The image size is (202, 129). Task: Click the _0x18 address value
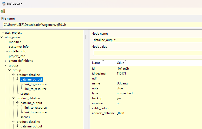(x=120, y=113)
